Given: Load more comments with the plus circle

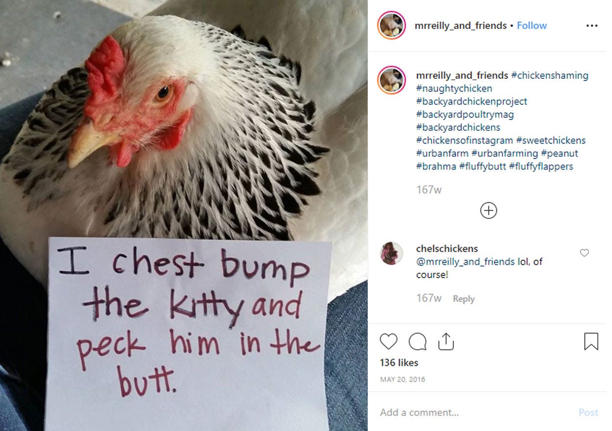Looking at the screenshot, I should coord(489,211).
